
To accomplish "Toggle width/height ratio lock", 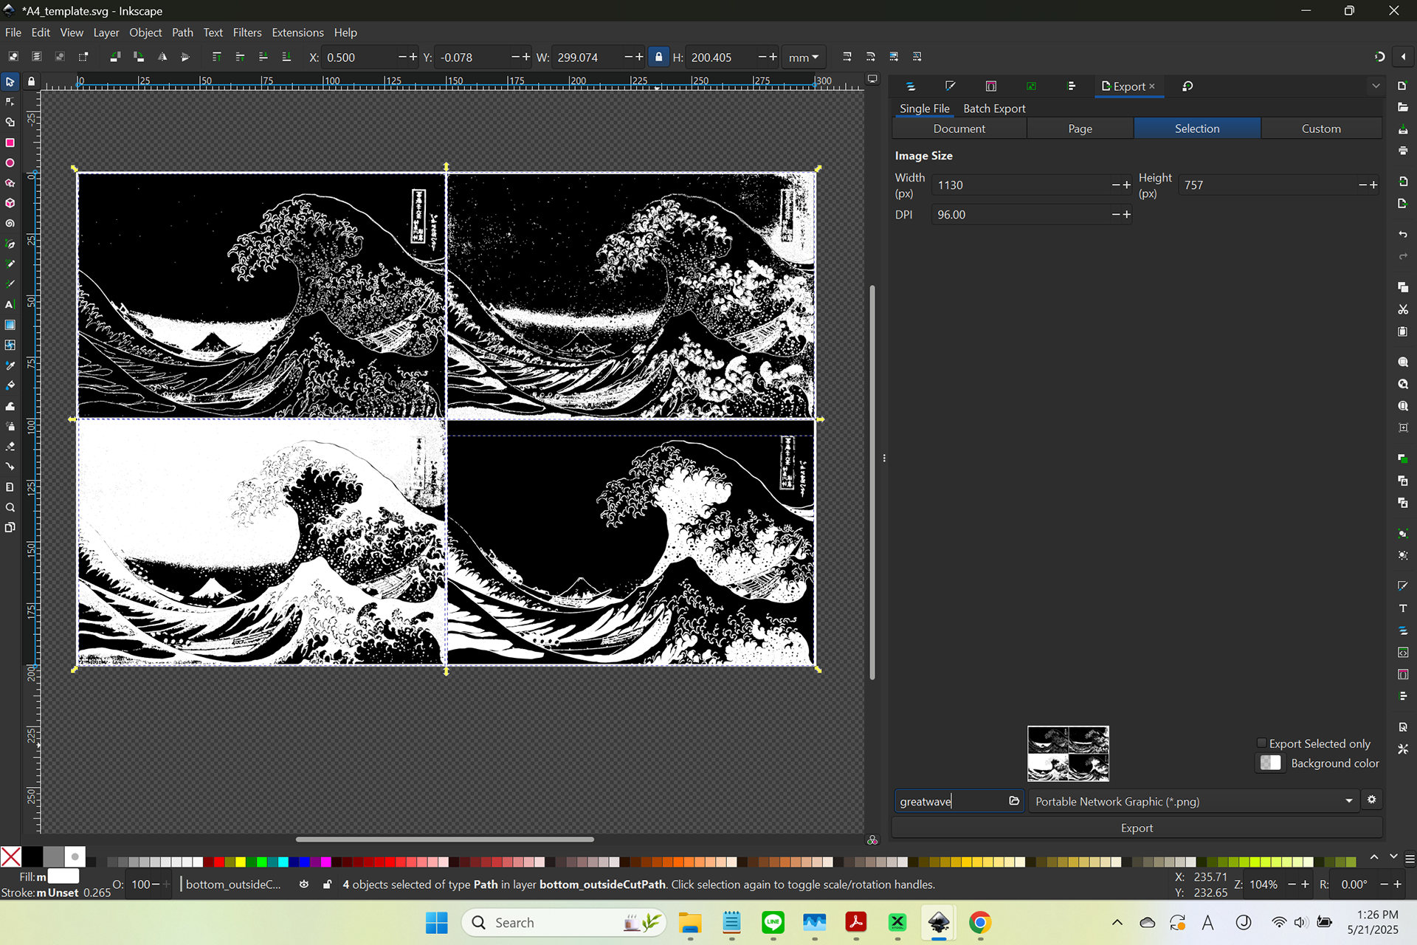I will (x=658, y=57).
